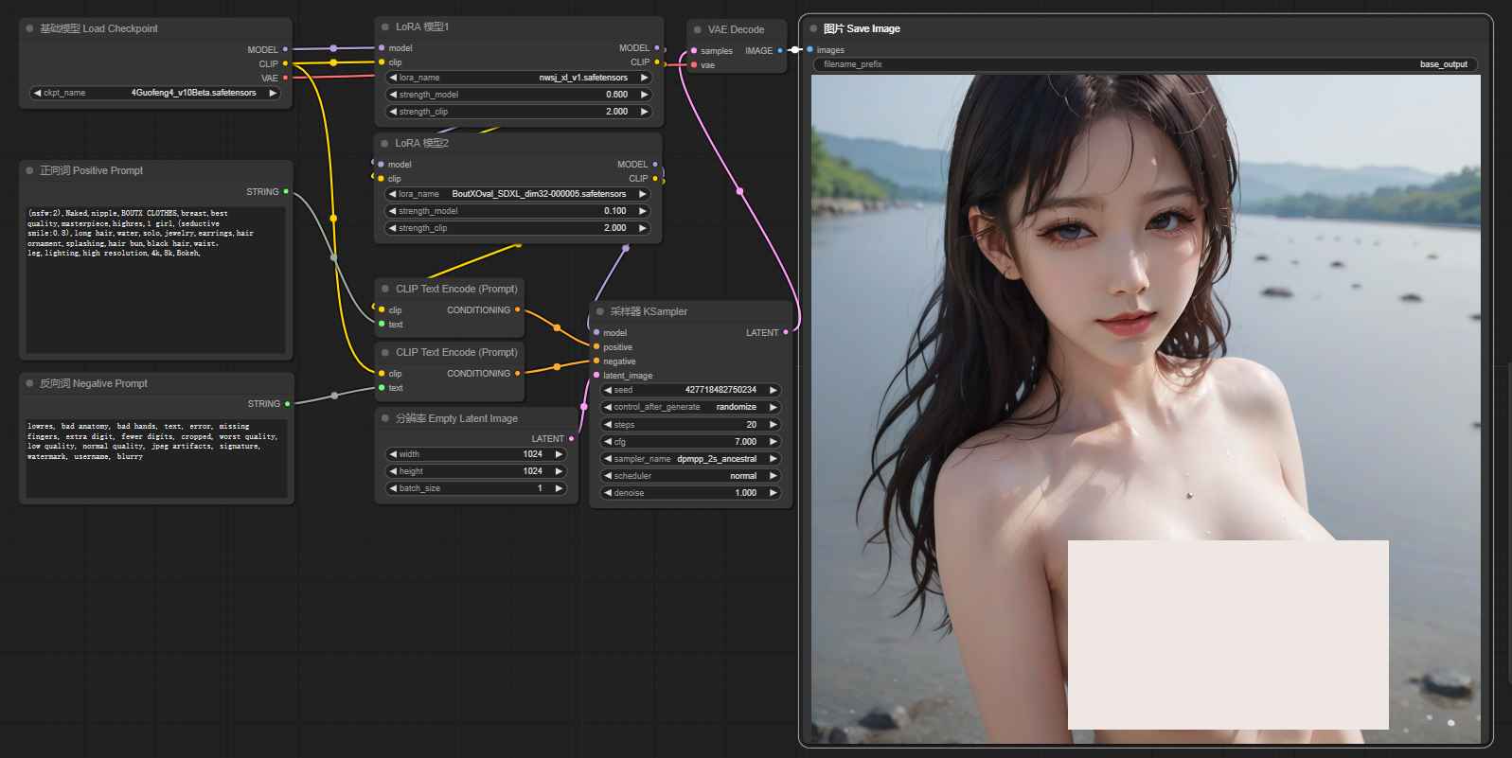Image resolution: width=1512 pixels, height=758 pixels.
Task: Click the KSampler node's collapse dot
Action: [x=600, y=311]
